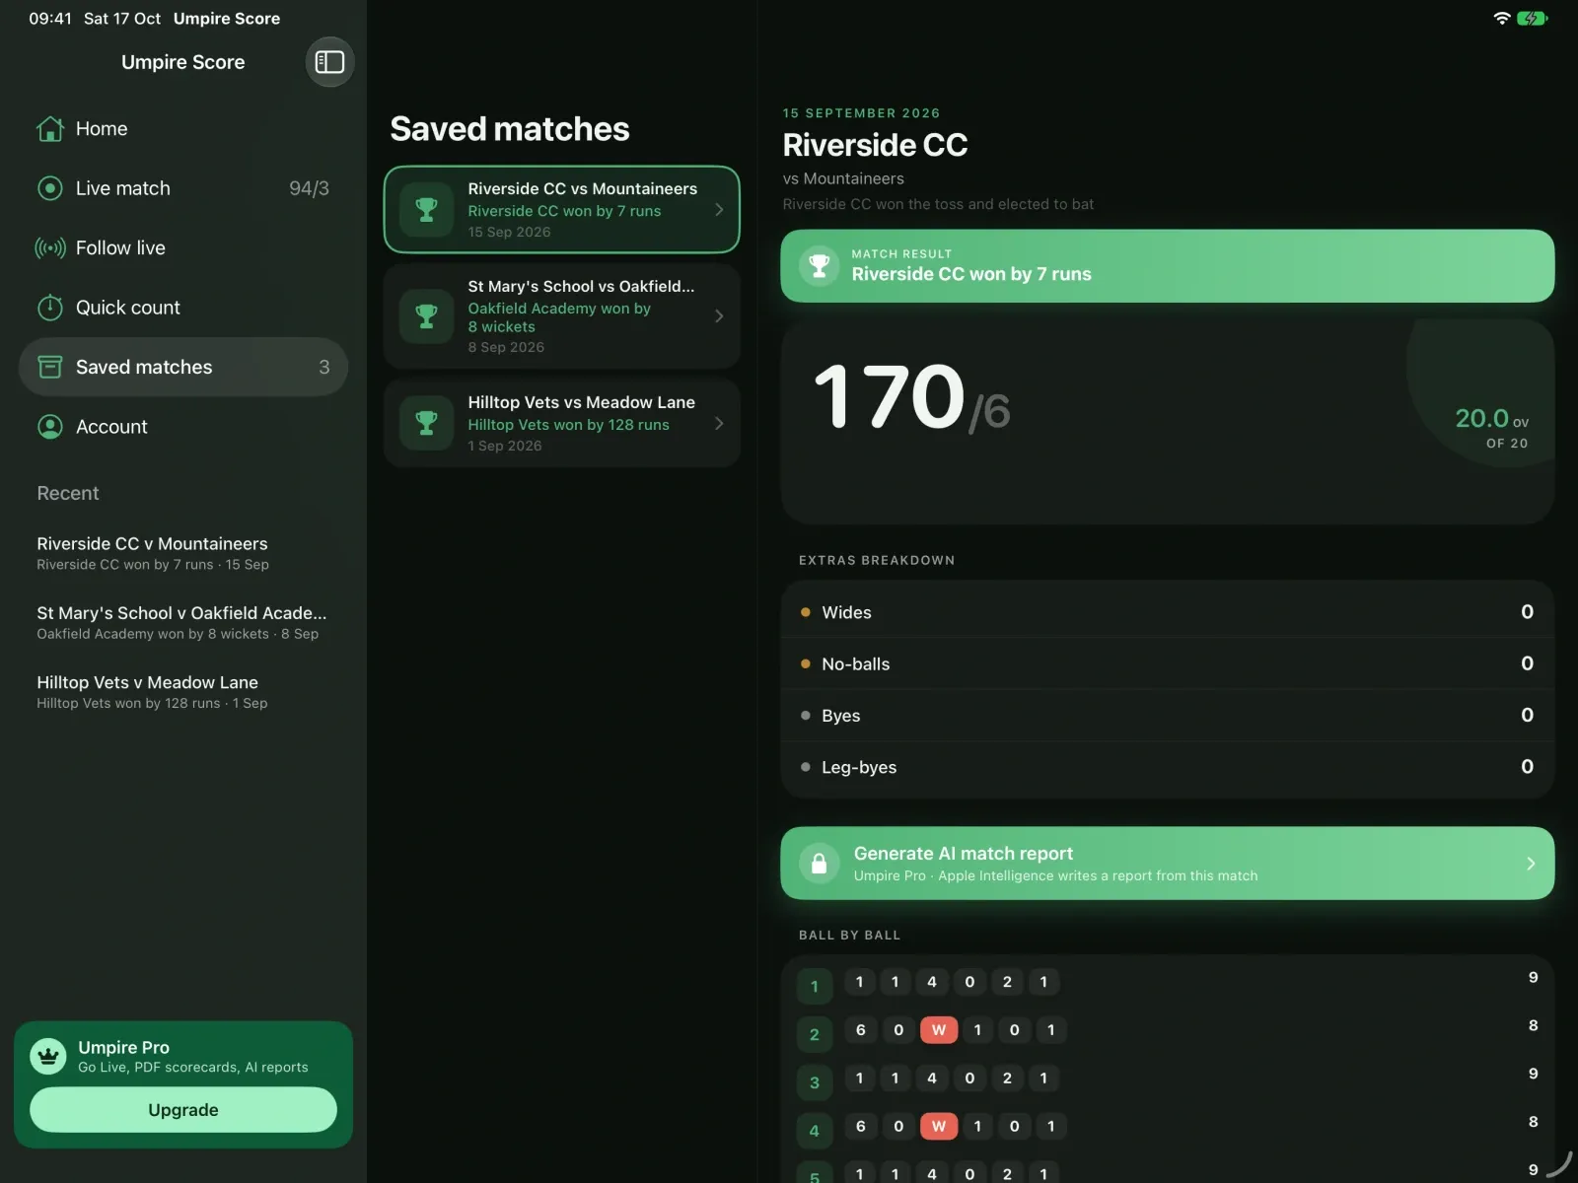Click the EXTRAS BREAKDOWN heading
Image resolution: width=1578 pixels, height=1183 pixels.
[x=877, y=560]
